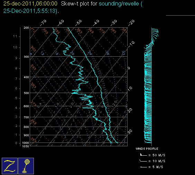Click the 5 M/S wind barb legend symbol

click(143, 167)
